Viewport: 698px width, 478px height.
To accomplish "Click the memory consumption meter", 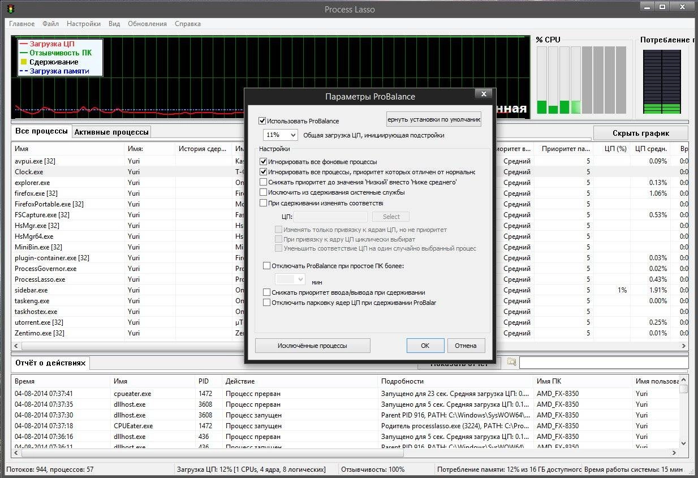I will point(662,82).
